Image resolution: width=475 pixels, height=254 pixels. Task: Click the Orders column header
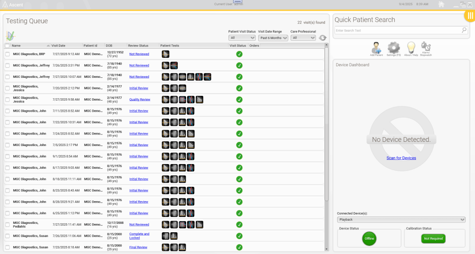[254, 46]
